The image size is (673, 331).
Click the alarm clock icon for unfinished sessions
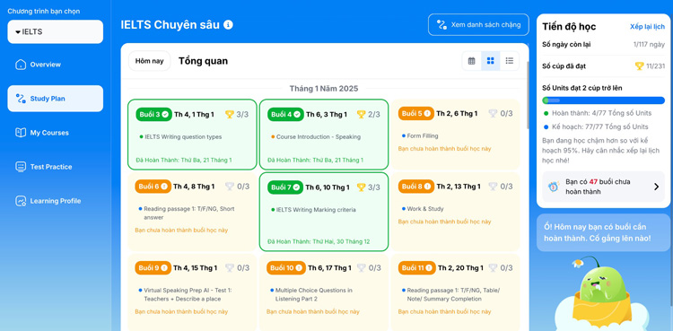[x=554, y=187]
